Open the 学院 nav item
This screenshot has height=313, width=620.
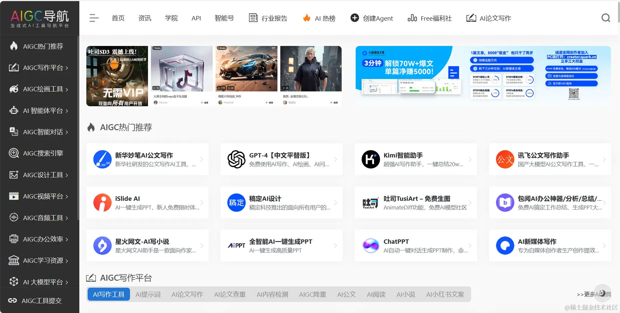(x=171, y=18)
